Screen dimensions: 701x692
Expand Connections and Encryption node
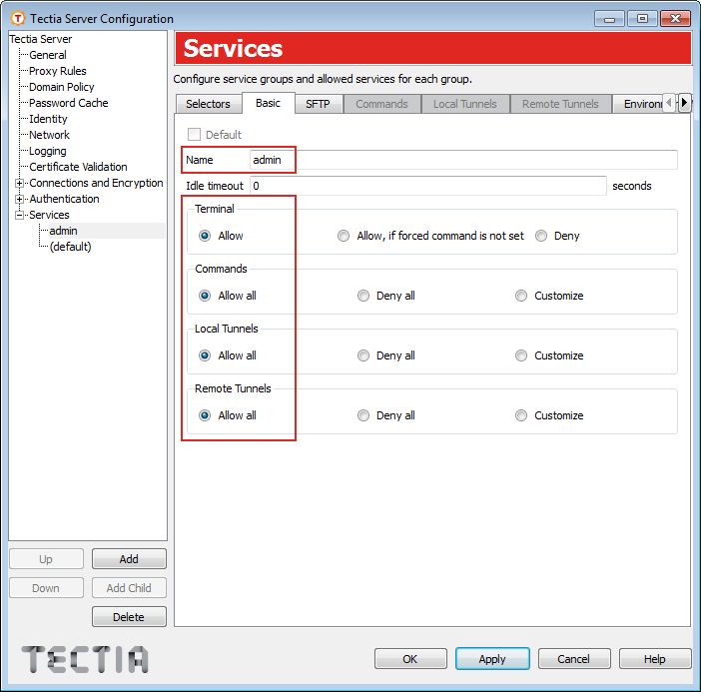click(19, 183)
